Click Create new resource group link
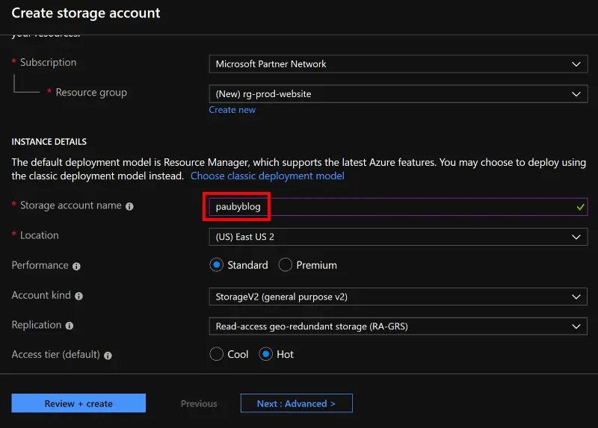Image resolution: width=598 pixels, height=428 pixels. (232, 110)
